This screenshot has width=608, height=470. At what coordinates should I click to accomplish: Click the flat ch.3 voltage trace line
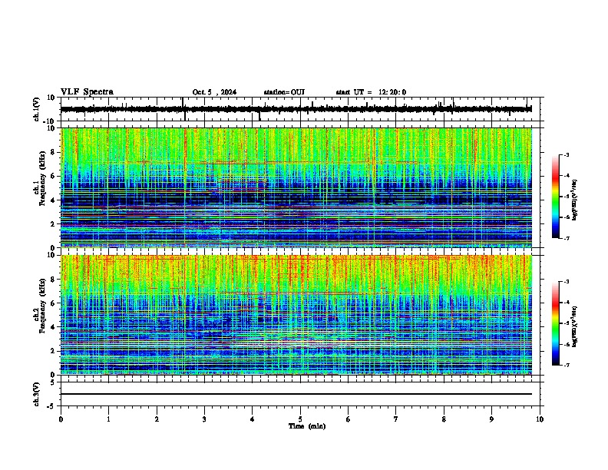296,394
